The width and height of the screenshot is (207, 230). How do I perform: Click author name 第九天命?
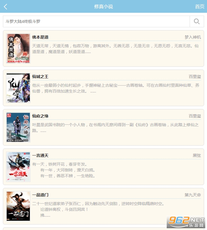point(193,195)
